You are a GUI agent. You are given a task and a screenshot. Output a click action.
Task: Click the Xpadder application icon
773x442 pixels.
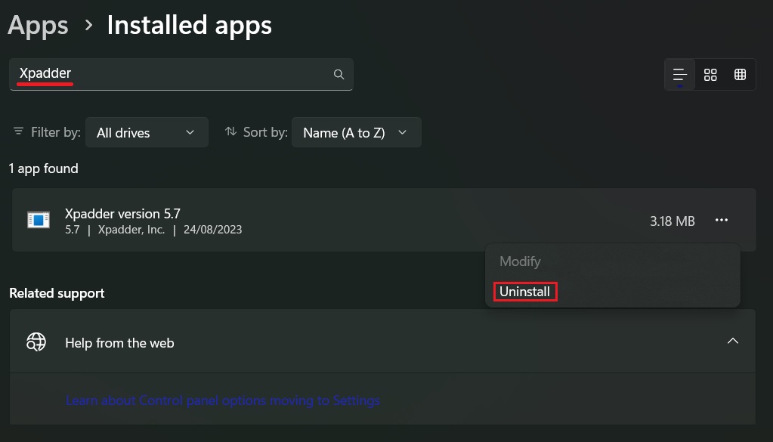click(38, 219)
